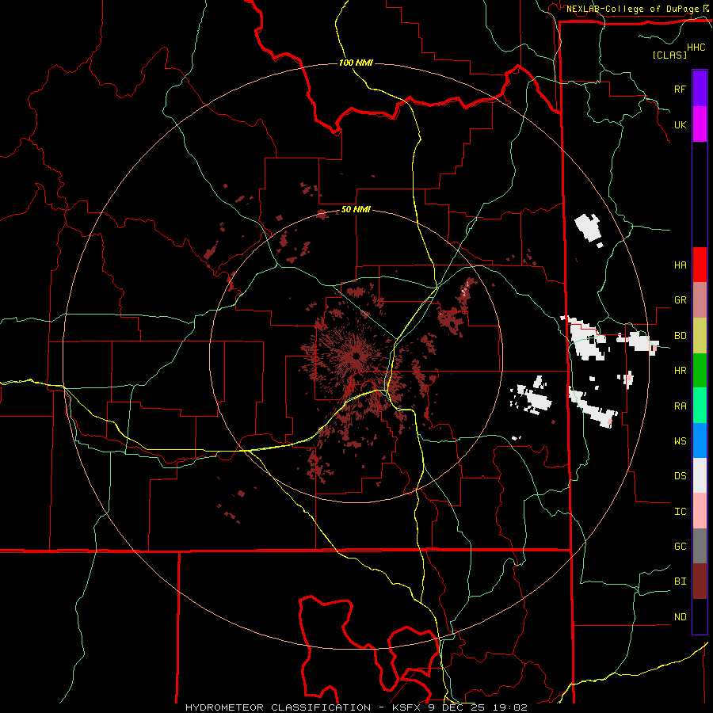Click the ND legend label
The image size is (713, 713).
click(681, 617)
